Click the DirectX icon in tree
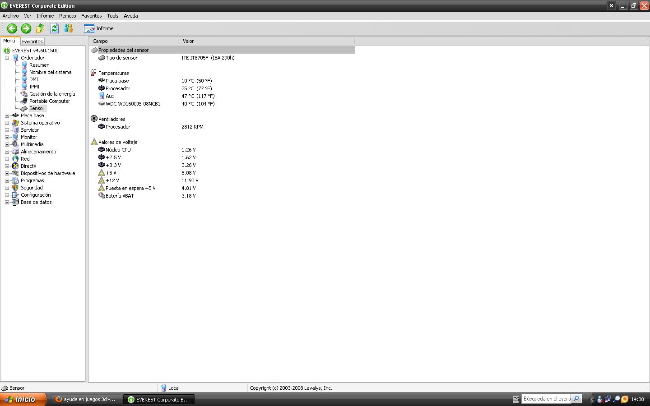 [15, 166]
